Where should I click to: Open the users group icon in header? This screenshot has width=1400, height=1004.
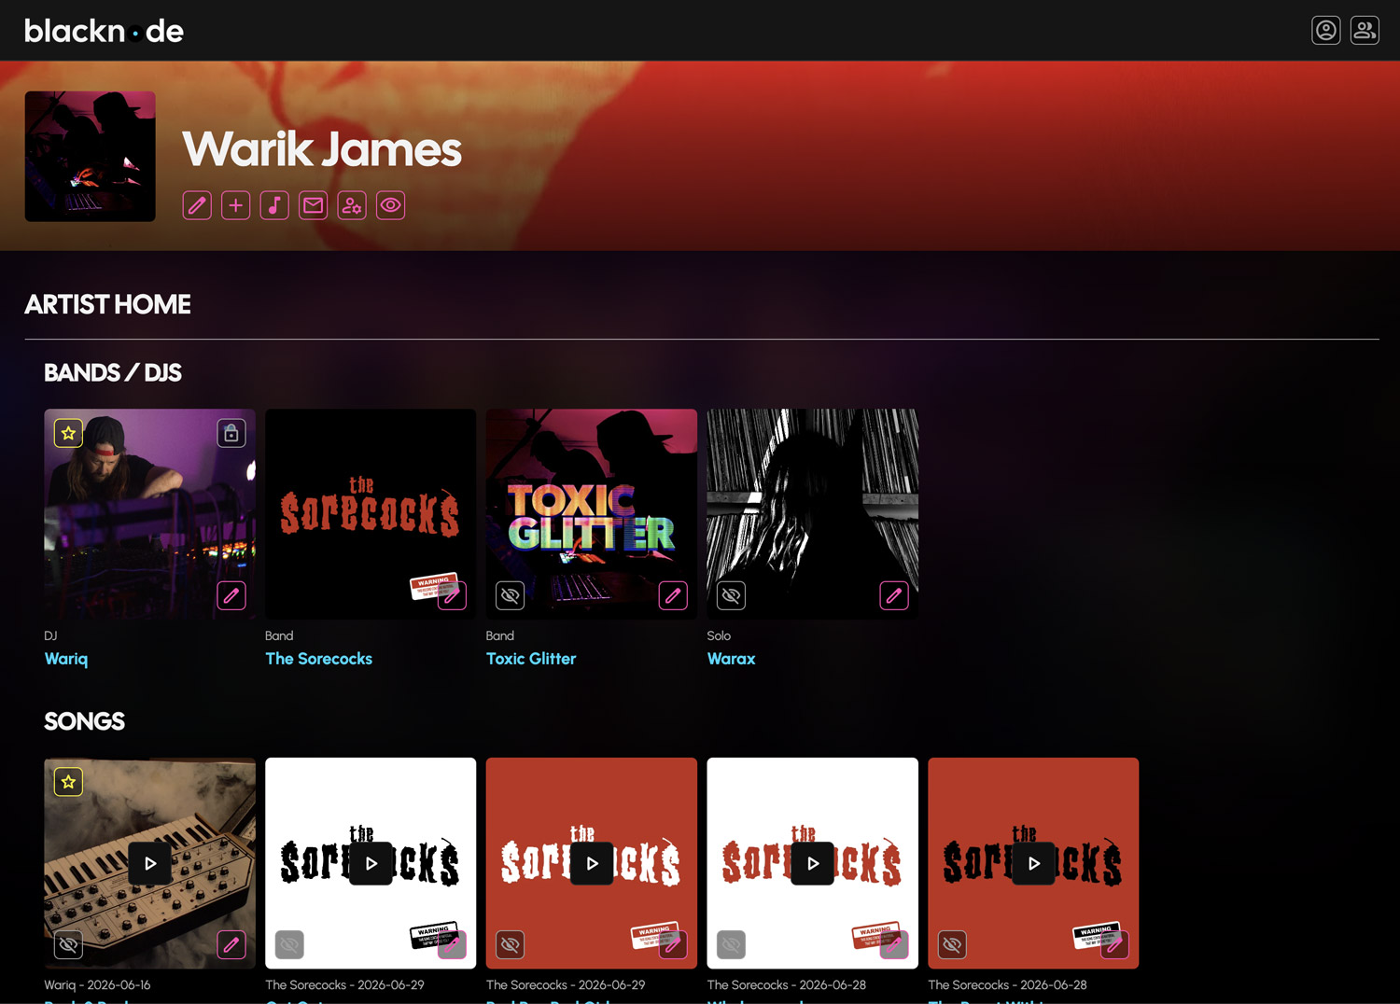pyautogui.click(x=1365, y=30)
